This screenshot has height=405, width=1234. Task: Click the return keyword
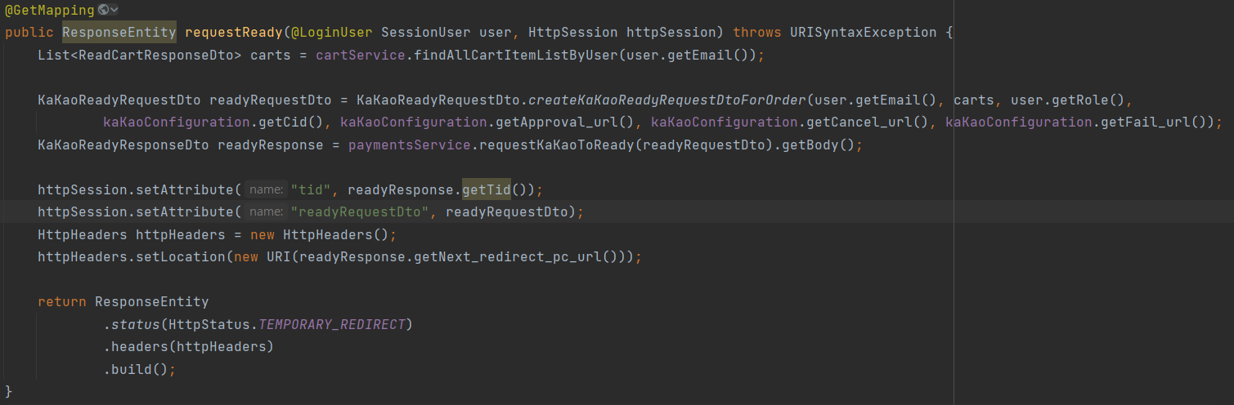point(62,302)
